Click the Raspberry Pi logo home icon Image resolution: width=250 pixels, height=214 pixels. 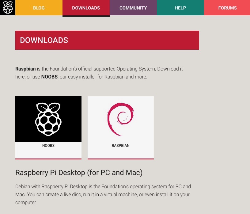tap(8, 8)
